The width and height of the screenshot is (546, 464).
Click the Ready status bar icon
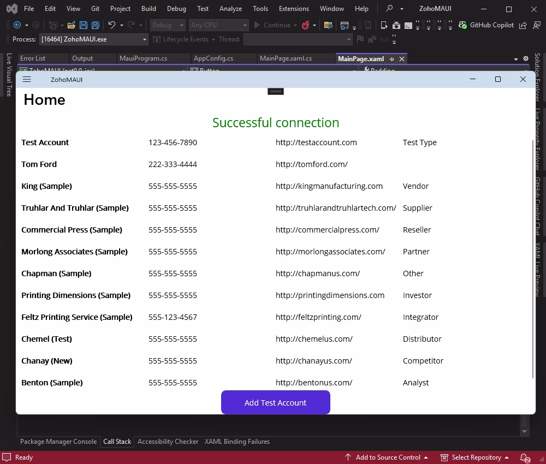[x=7, y=457]
